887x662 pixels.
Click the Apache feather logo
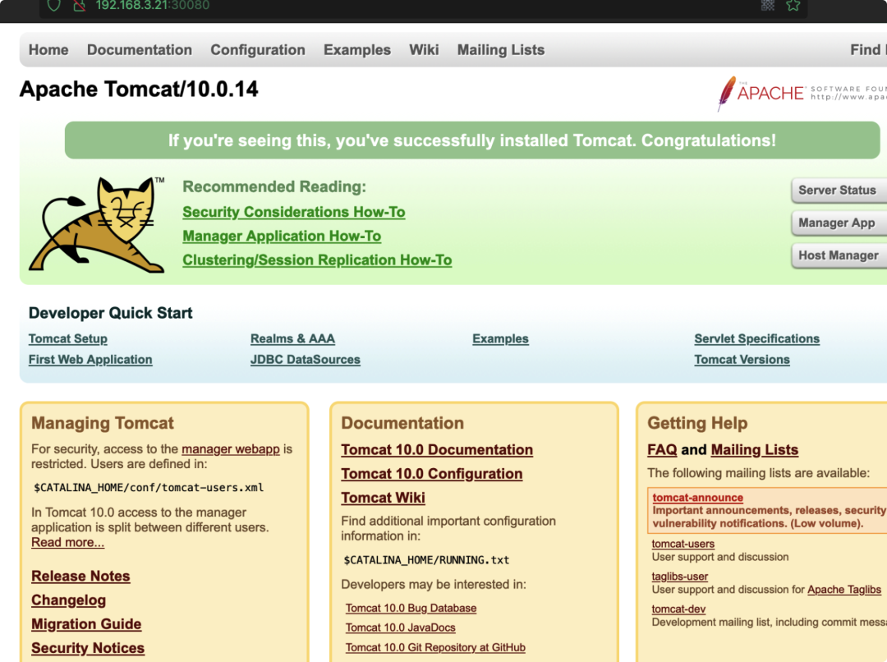(726, 94)
